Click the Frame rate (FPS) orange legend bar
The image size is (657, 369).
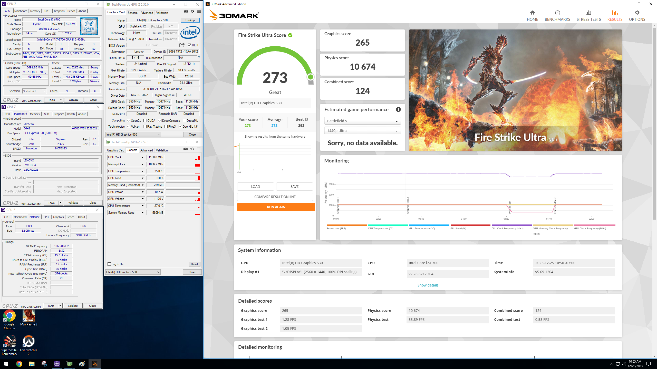347,225
